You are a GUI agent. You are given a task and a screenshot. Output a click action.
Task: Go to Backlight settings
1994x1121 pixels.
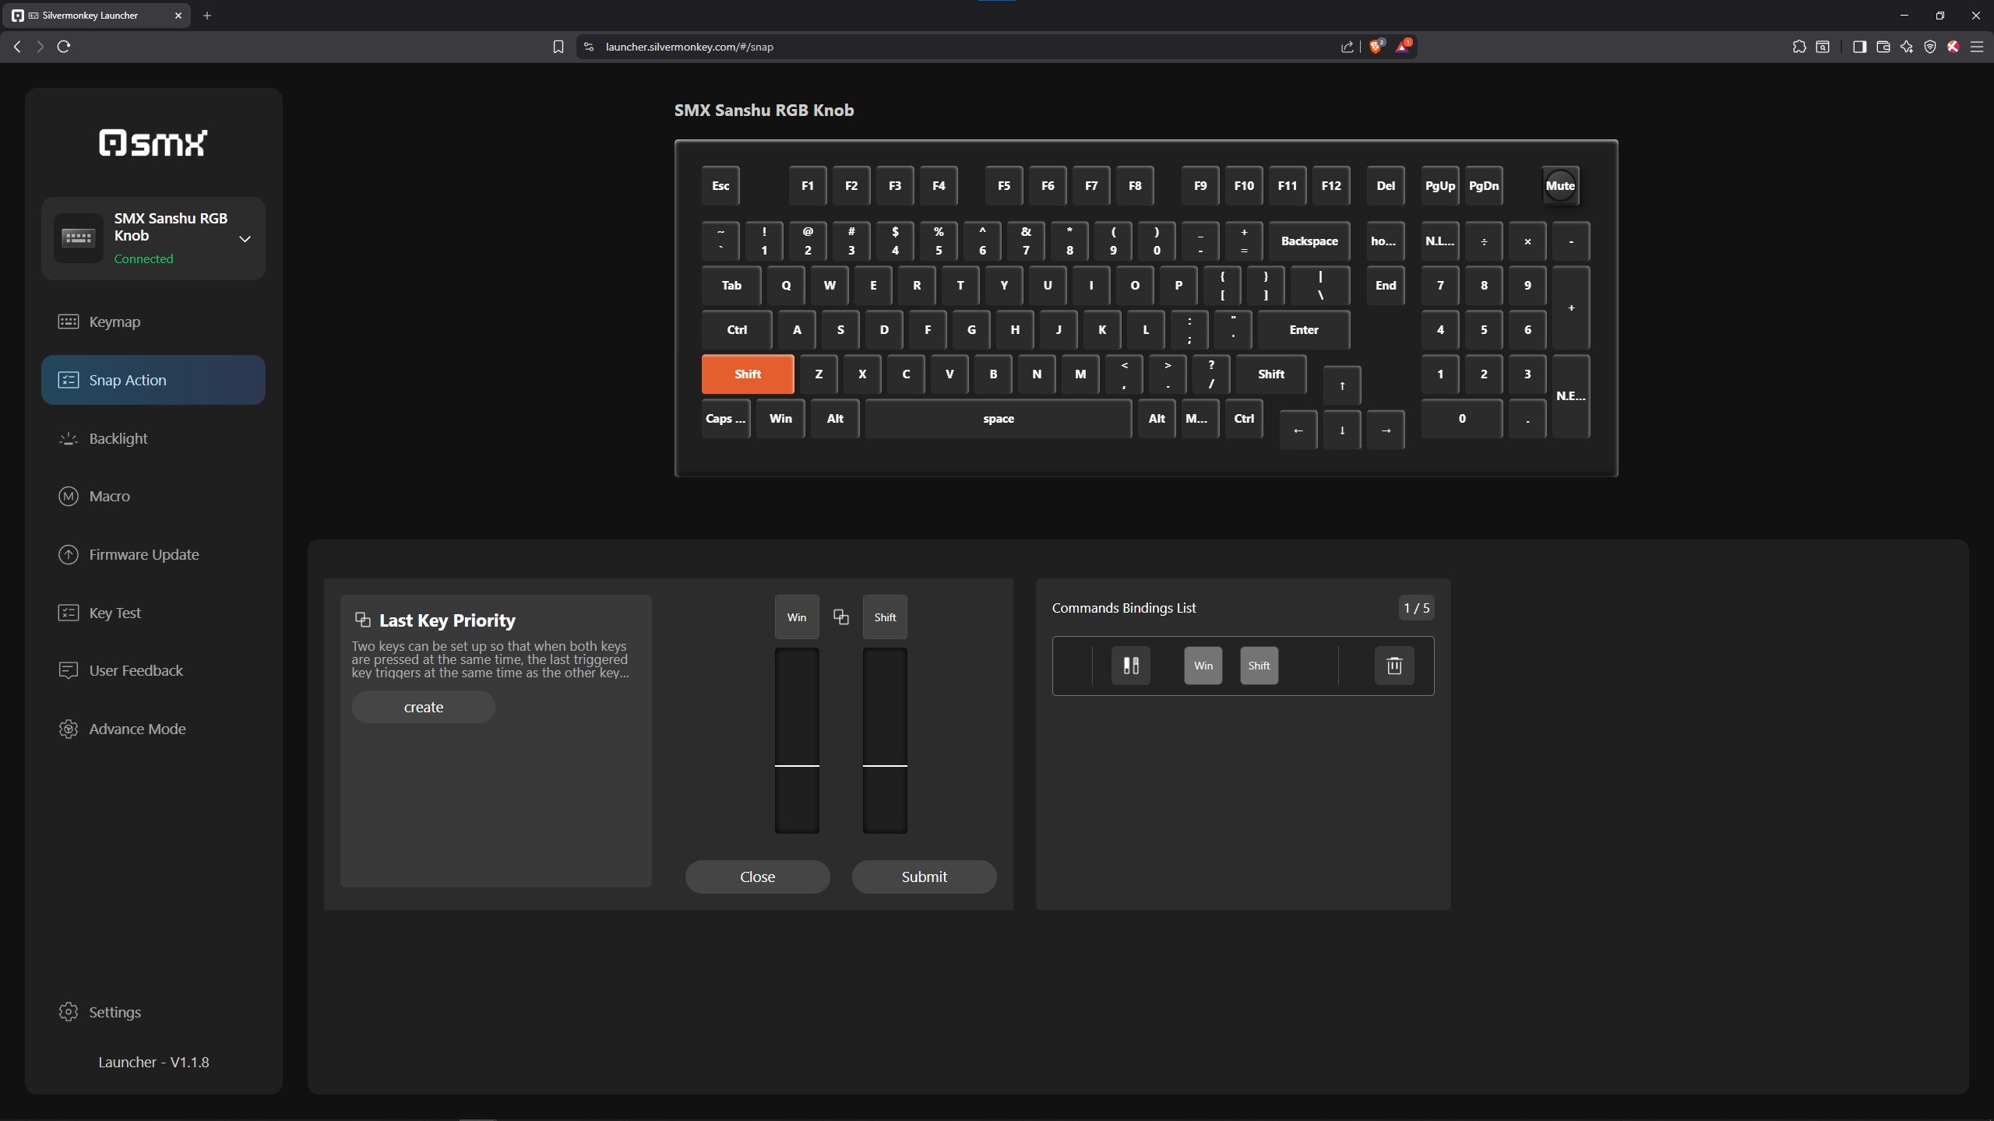pos(118,438)
